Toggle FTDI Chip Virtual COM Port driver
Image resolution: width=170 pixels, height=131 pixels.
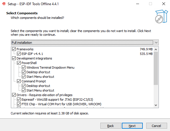coord(19,104)
